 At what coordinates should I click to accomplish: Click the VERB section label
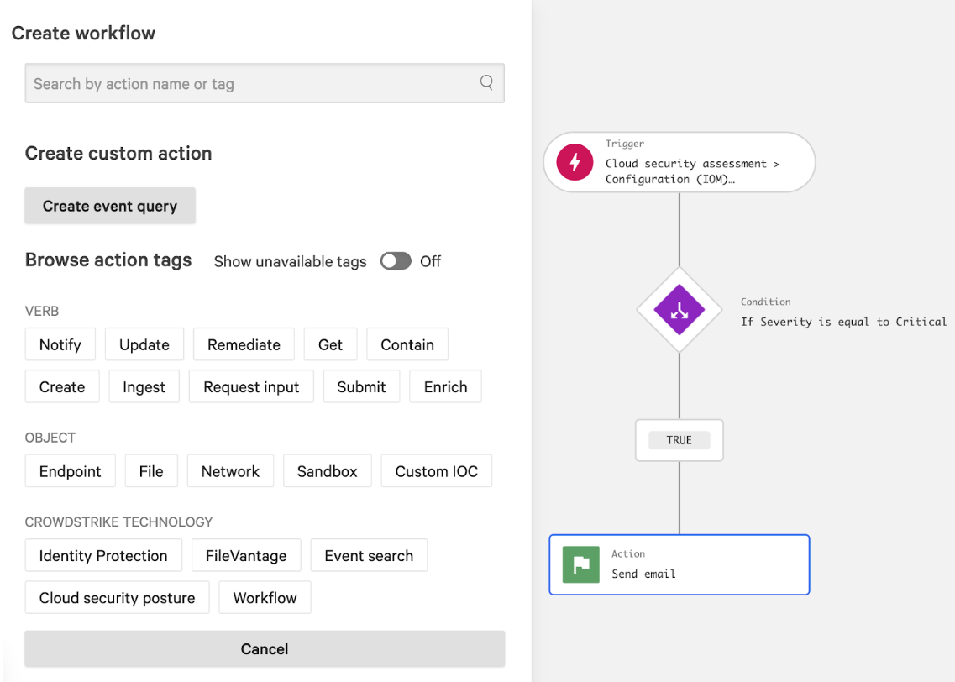[42, 311]
